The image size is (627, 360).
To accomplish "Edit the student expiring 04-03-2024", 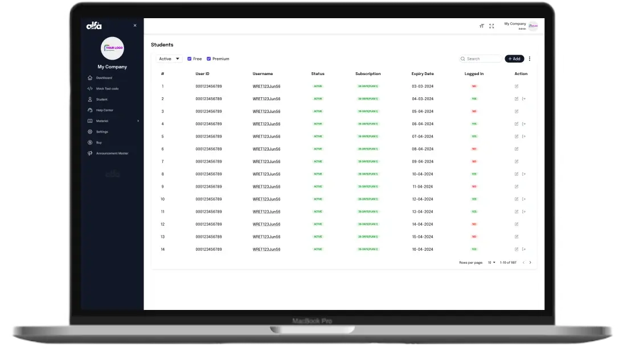I will click(516, 99).
